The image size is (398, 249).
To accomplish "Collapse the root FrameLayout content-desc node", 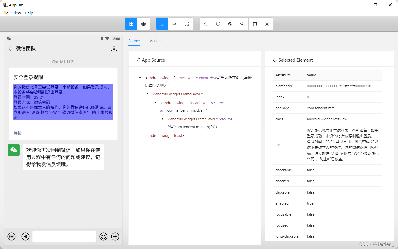I will point(140,78).
